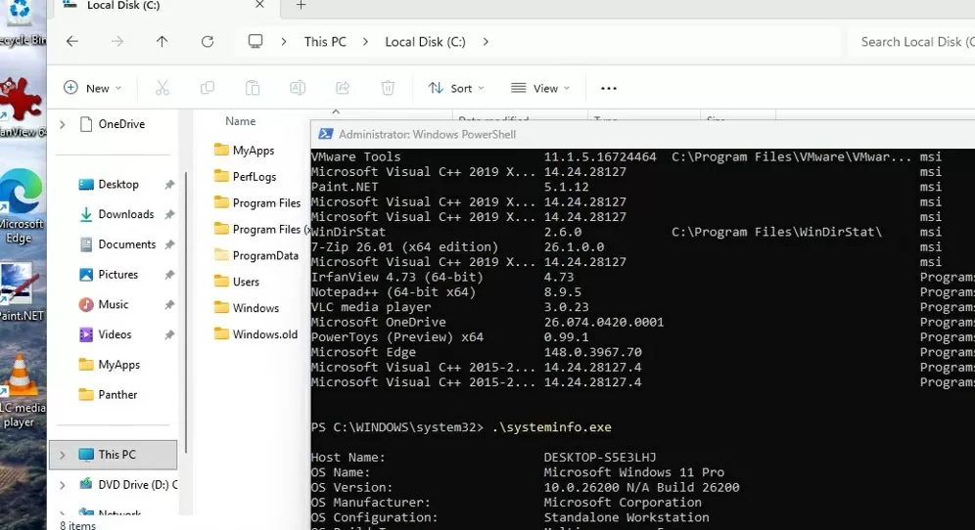Open the Sort dropdown
This screenshot has width=975, height=530.
coord(456,88)
